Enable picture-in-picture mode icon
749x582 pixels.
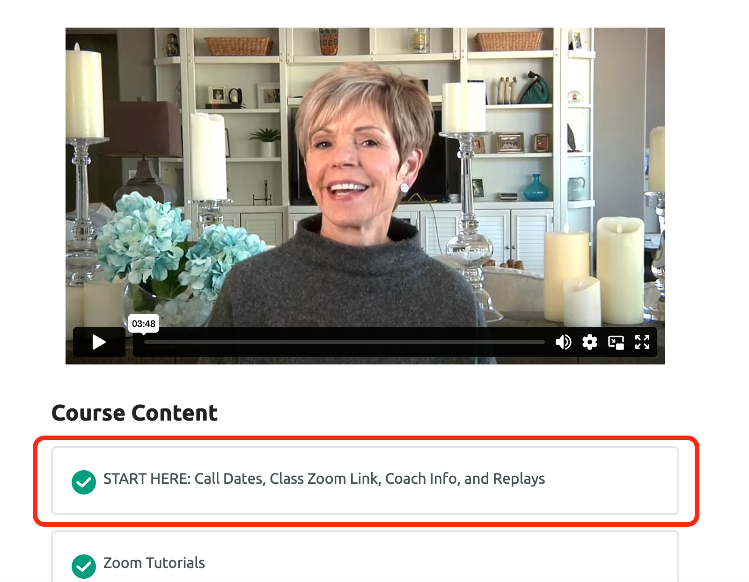tap(616, 342)
